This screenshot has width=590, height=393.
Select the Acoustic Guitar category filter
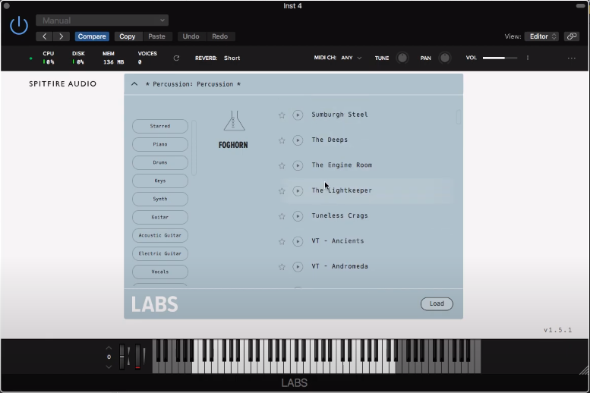pyautogui.click(x=160, y=235)
